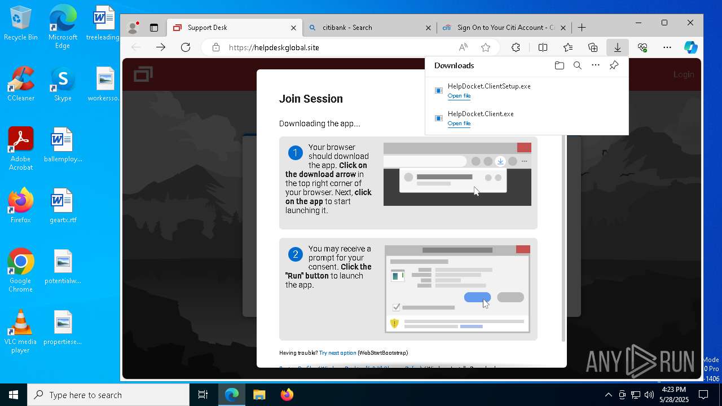Click the Try next option link
722x406 pixels.
[x=338, y=353]
